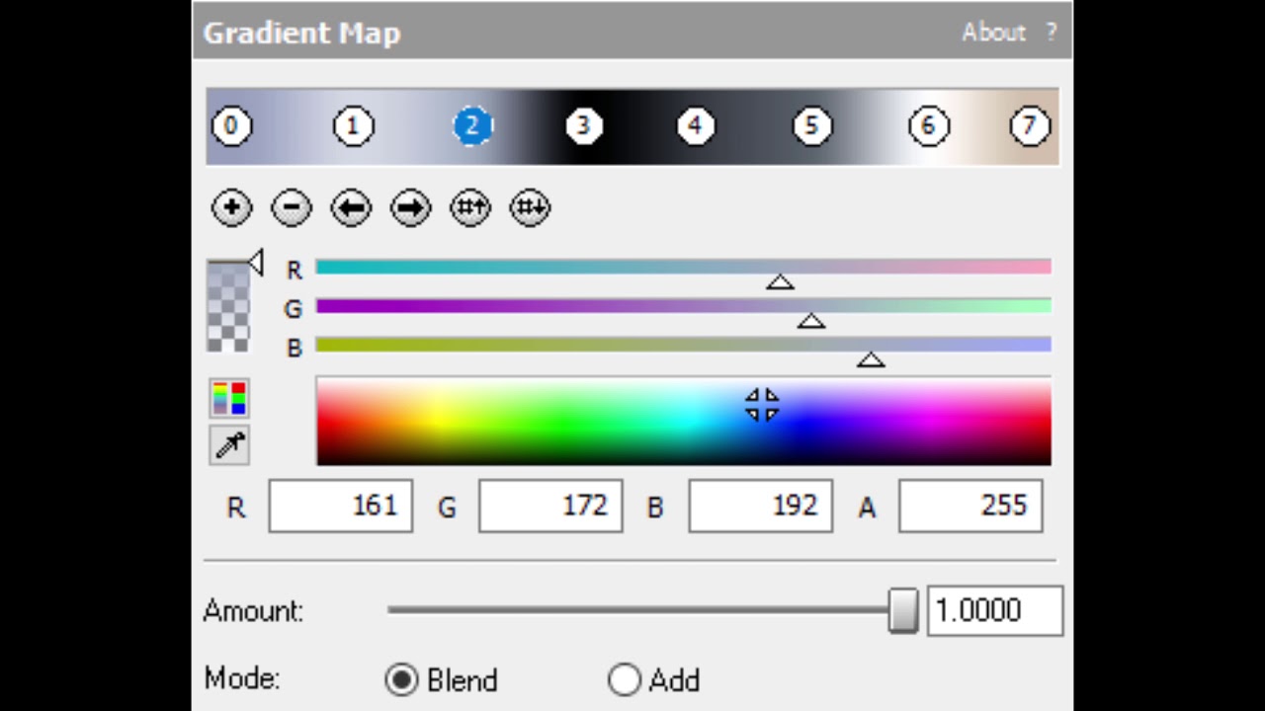Image resolution: width=1265 pixels, height=711 pixels.
Task: Click the right arrow stop icon
Action: pos(411,207)
